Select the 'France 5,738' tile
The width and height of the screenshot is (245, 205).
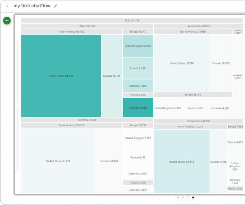click(x=138, y=68)
